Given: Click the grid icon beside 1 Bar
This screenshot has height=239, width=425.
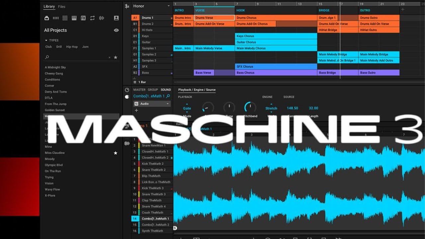Looking at the screenshot, I should pos(135,82).
